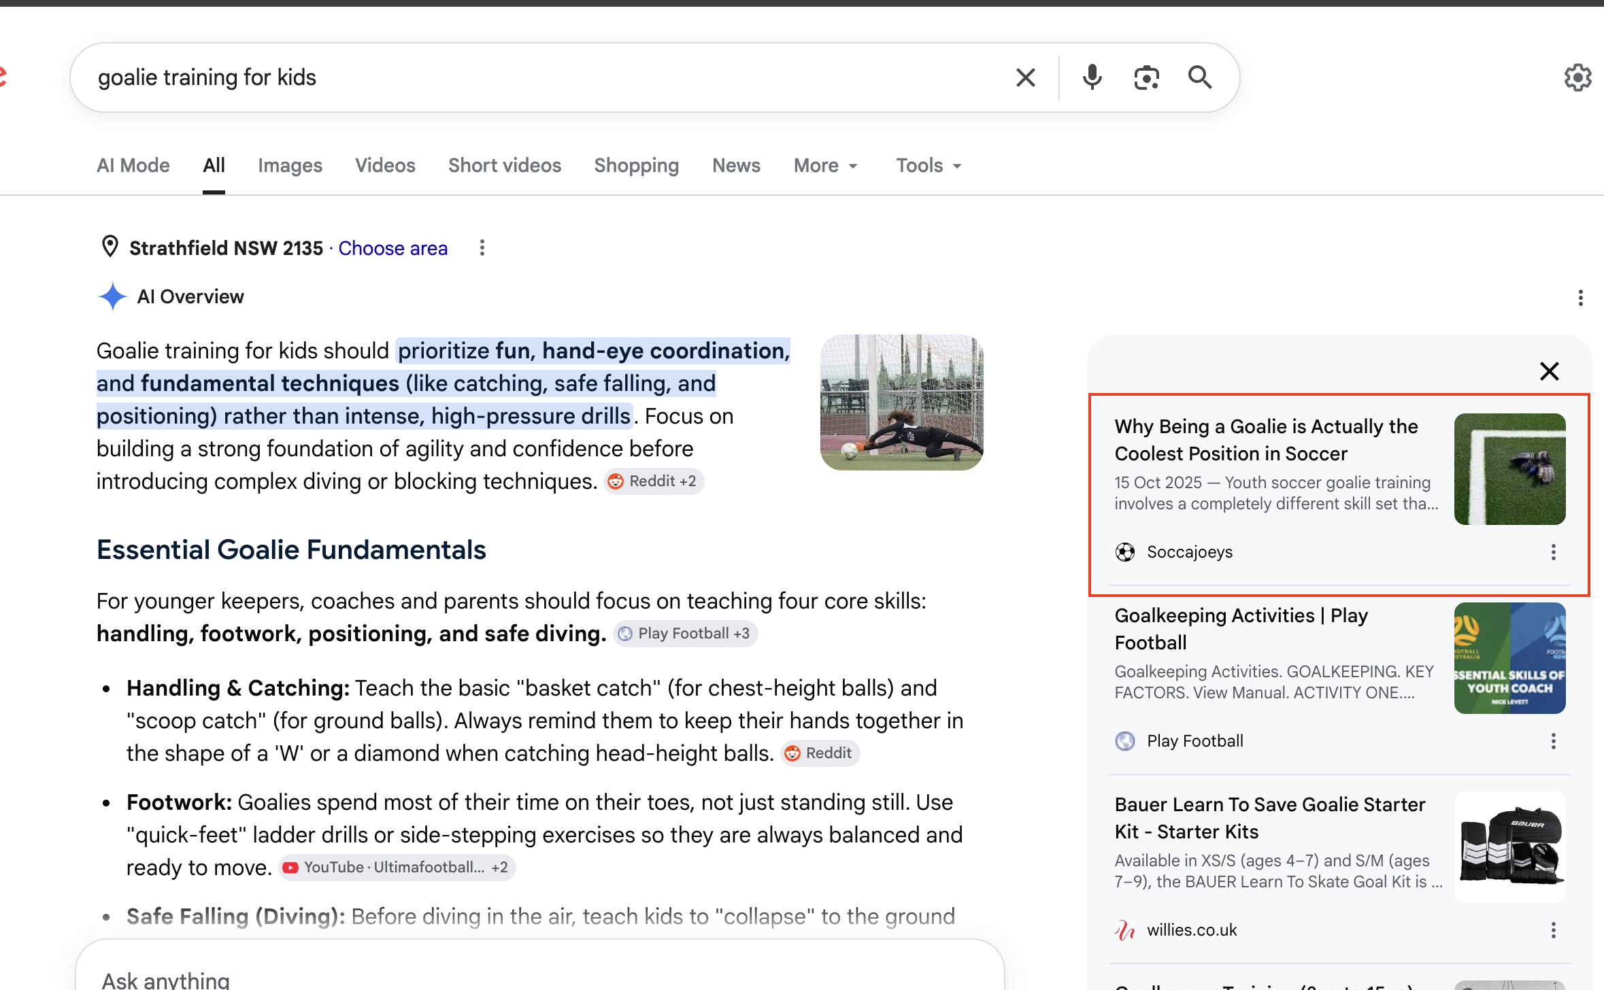
Task: Click the Youth Coach skills thumbnail
Action: pyautogui.click(x=1509, y=658)
